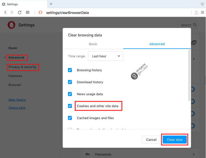Click the browser forward arrow
The width and height of the screenshot is (206, 158).
click(12, 12)
